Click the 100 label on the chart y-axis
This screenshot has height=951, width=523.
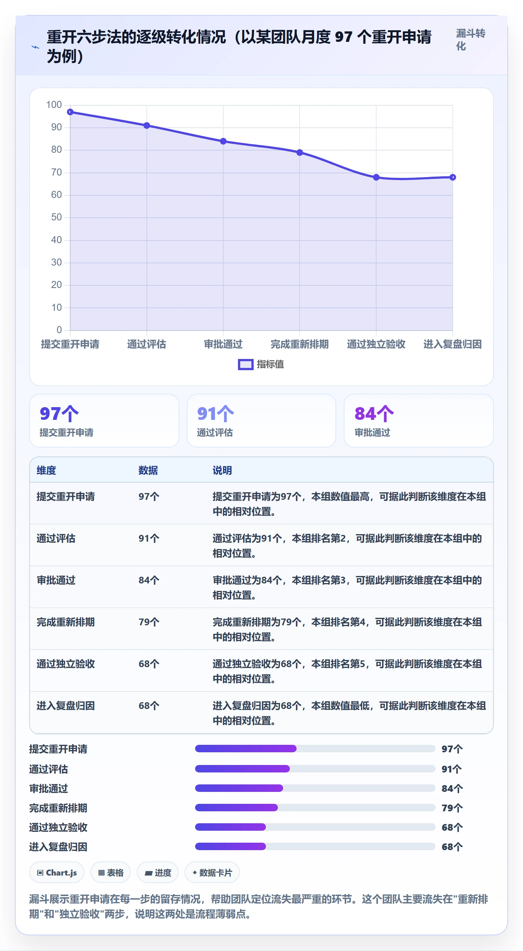click(x=54, y=105)
